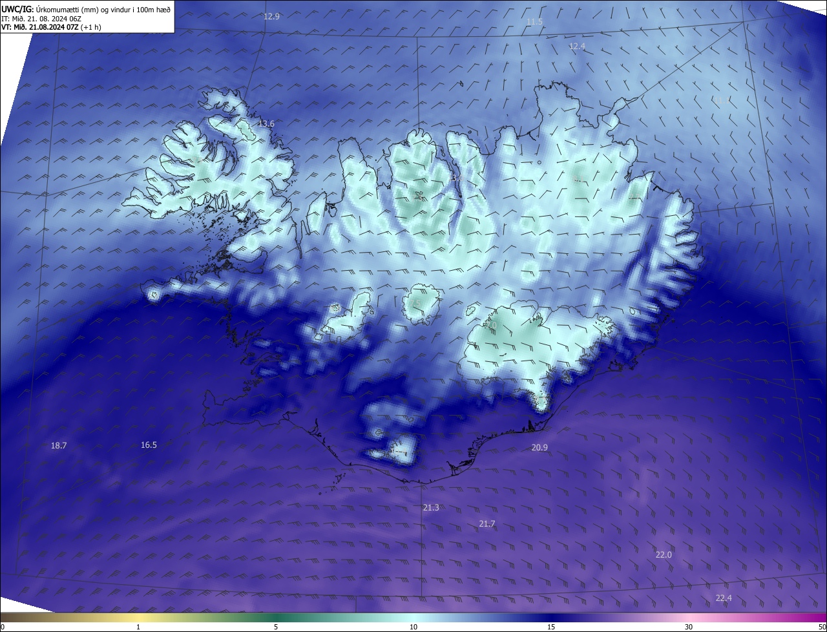Click the 22.4 value label on the map

pyautogui.click(x=724, y=598)
